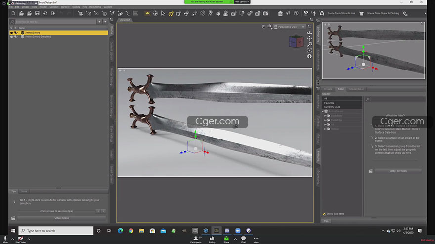Show hidden system tray icons caret
The width and height of the screenshot is (435, 244).
coord(383,231)
